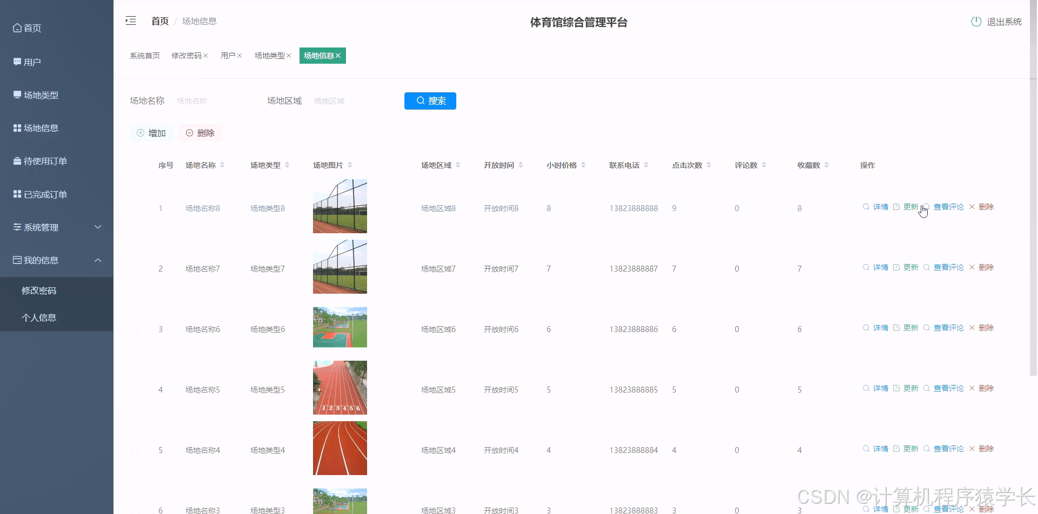Check the row checkbox for 场地名称6
Image resolution: width=1038 pixels, height=514 pixels.
tap(135, 329)
